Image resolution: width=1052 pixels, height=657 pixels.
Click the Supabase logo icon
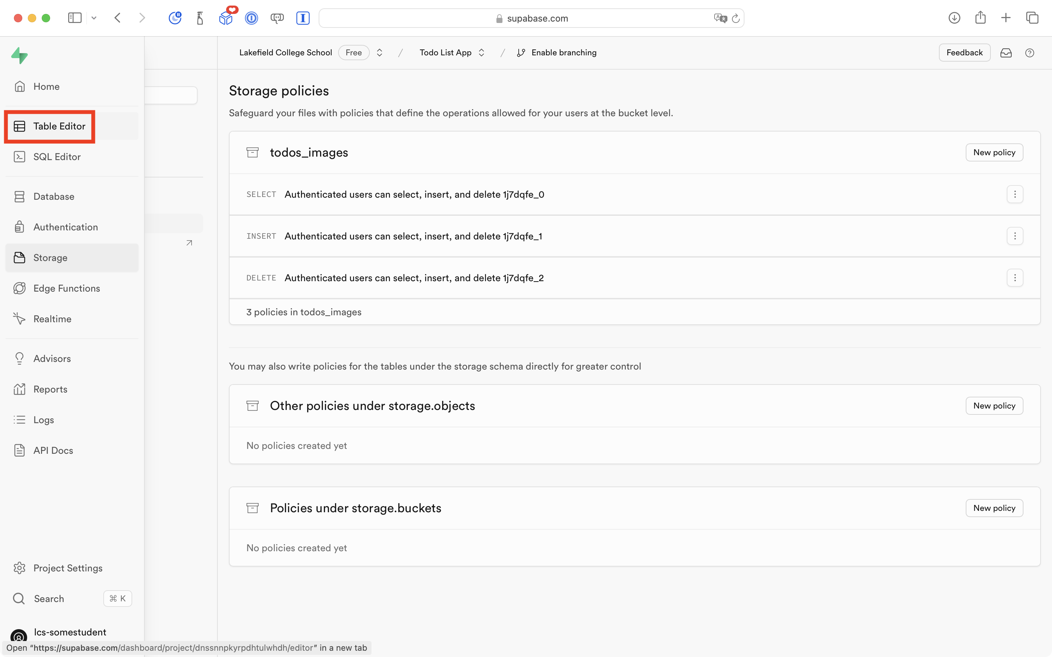point(19,56)
